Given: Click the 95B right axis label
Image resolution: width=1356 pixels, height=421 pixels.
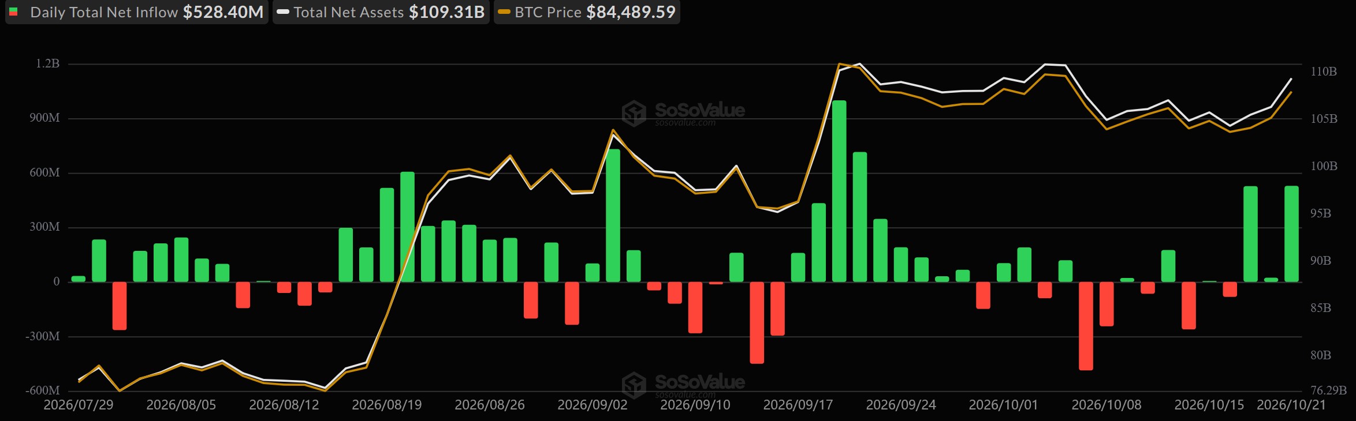Looking at the screenshot, I should [1321, 213].
